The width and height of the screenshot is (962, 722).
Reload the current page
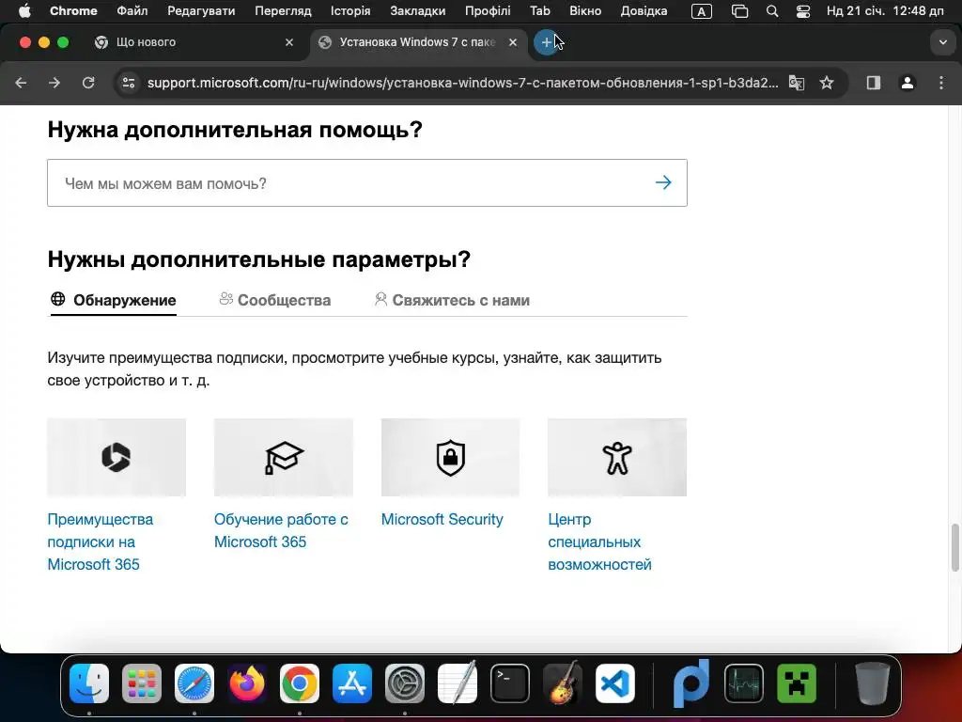point(88,83)
